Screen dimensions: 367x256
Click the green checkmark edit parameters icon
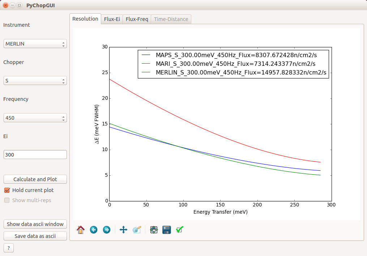(180, 230)
